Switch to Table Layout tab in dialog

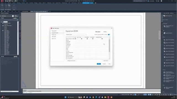pyautogui.click(x=98, y=32)
